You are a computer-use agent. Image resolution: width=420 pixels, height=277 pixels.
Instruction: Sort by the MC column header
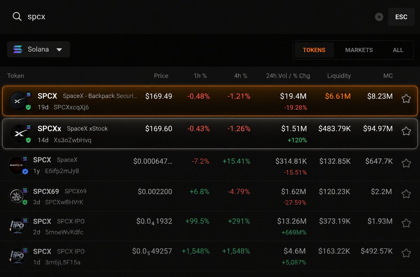point(388,76)
